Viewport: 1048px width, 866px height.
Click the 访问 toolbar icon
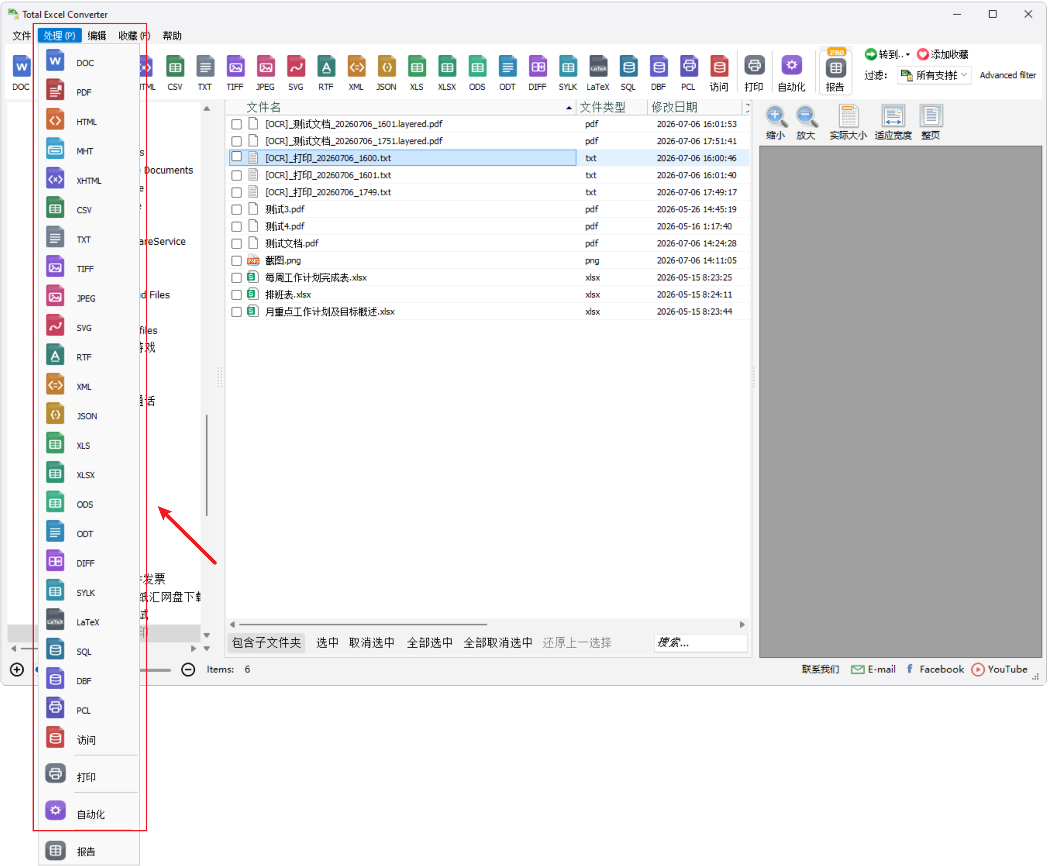click(719, 73)
